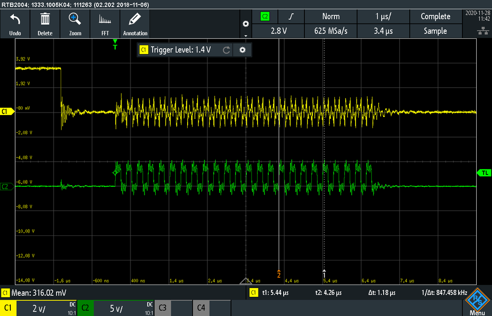This screenshot has width=492, height=316.
Task: Click the t2: 4.26 µs cursor readout
Action: point(328,293)
